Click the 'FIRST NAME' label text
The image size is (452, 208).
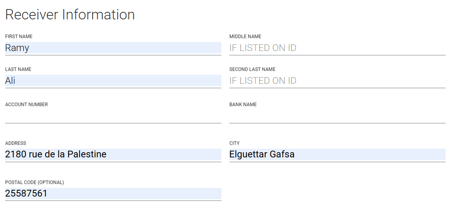pos(19,36)
